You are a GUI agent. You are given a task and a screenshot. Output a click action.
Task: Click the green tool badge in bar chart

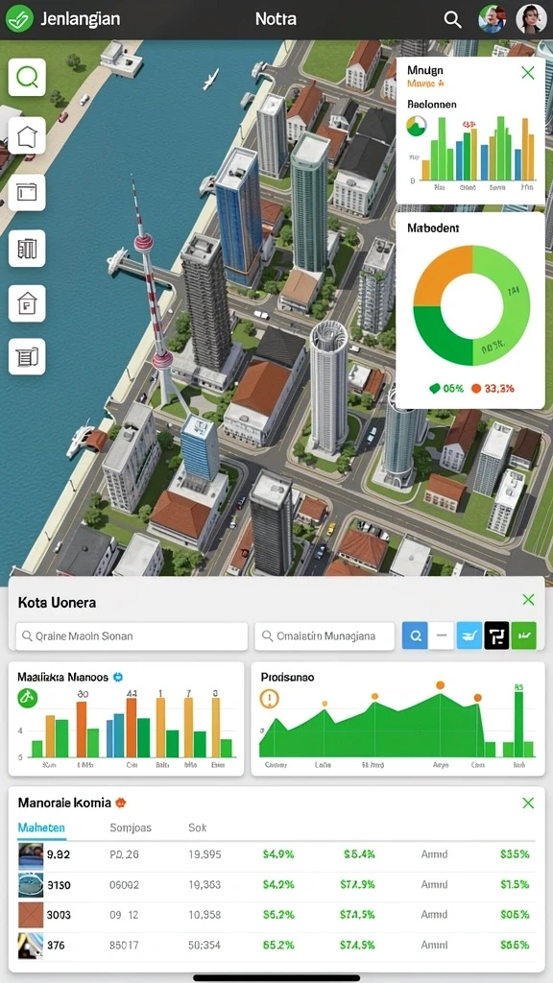click(28, 697)
